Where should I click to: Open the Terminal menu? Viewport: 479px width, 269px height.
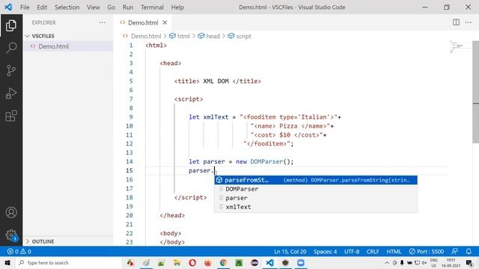[x=152, y=7]
